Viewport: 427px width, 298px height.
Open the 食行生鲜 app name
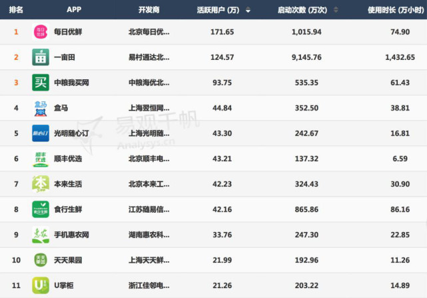tap(68, 209)
